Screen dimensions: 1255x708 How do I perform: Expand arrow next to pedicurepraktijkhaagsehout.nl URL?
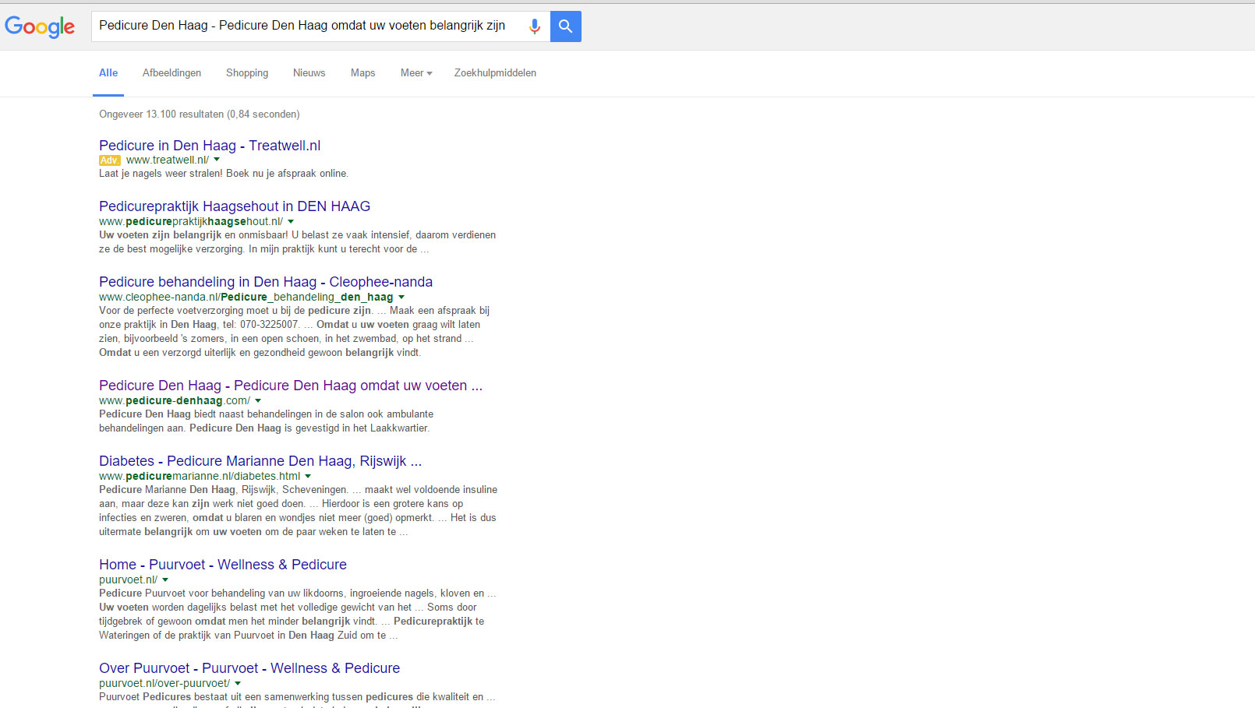[x=291, y=221]
